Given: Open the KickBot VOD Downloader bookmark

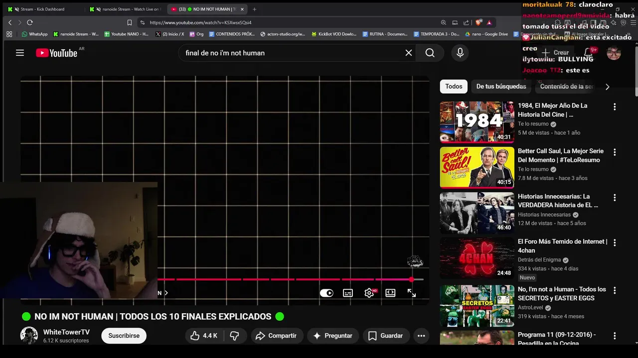Looking at the screenshot, I should (x=334, y=34).
